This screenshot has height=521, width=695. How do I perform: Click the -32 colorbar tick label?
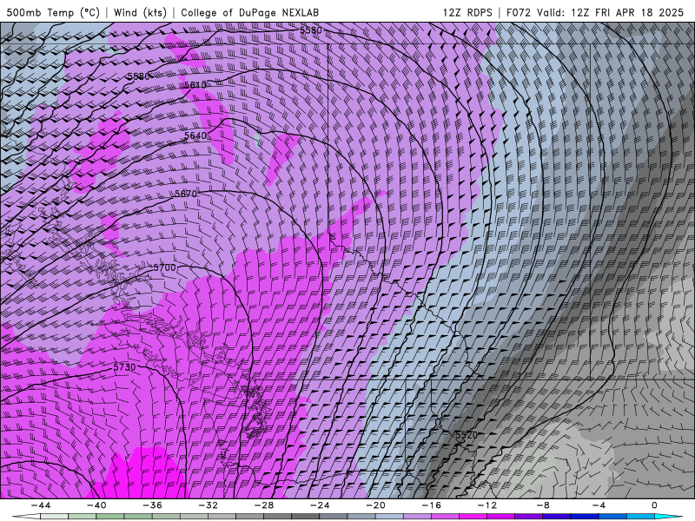pos(208,505)
